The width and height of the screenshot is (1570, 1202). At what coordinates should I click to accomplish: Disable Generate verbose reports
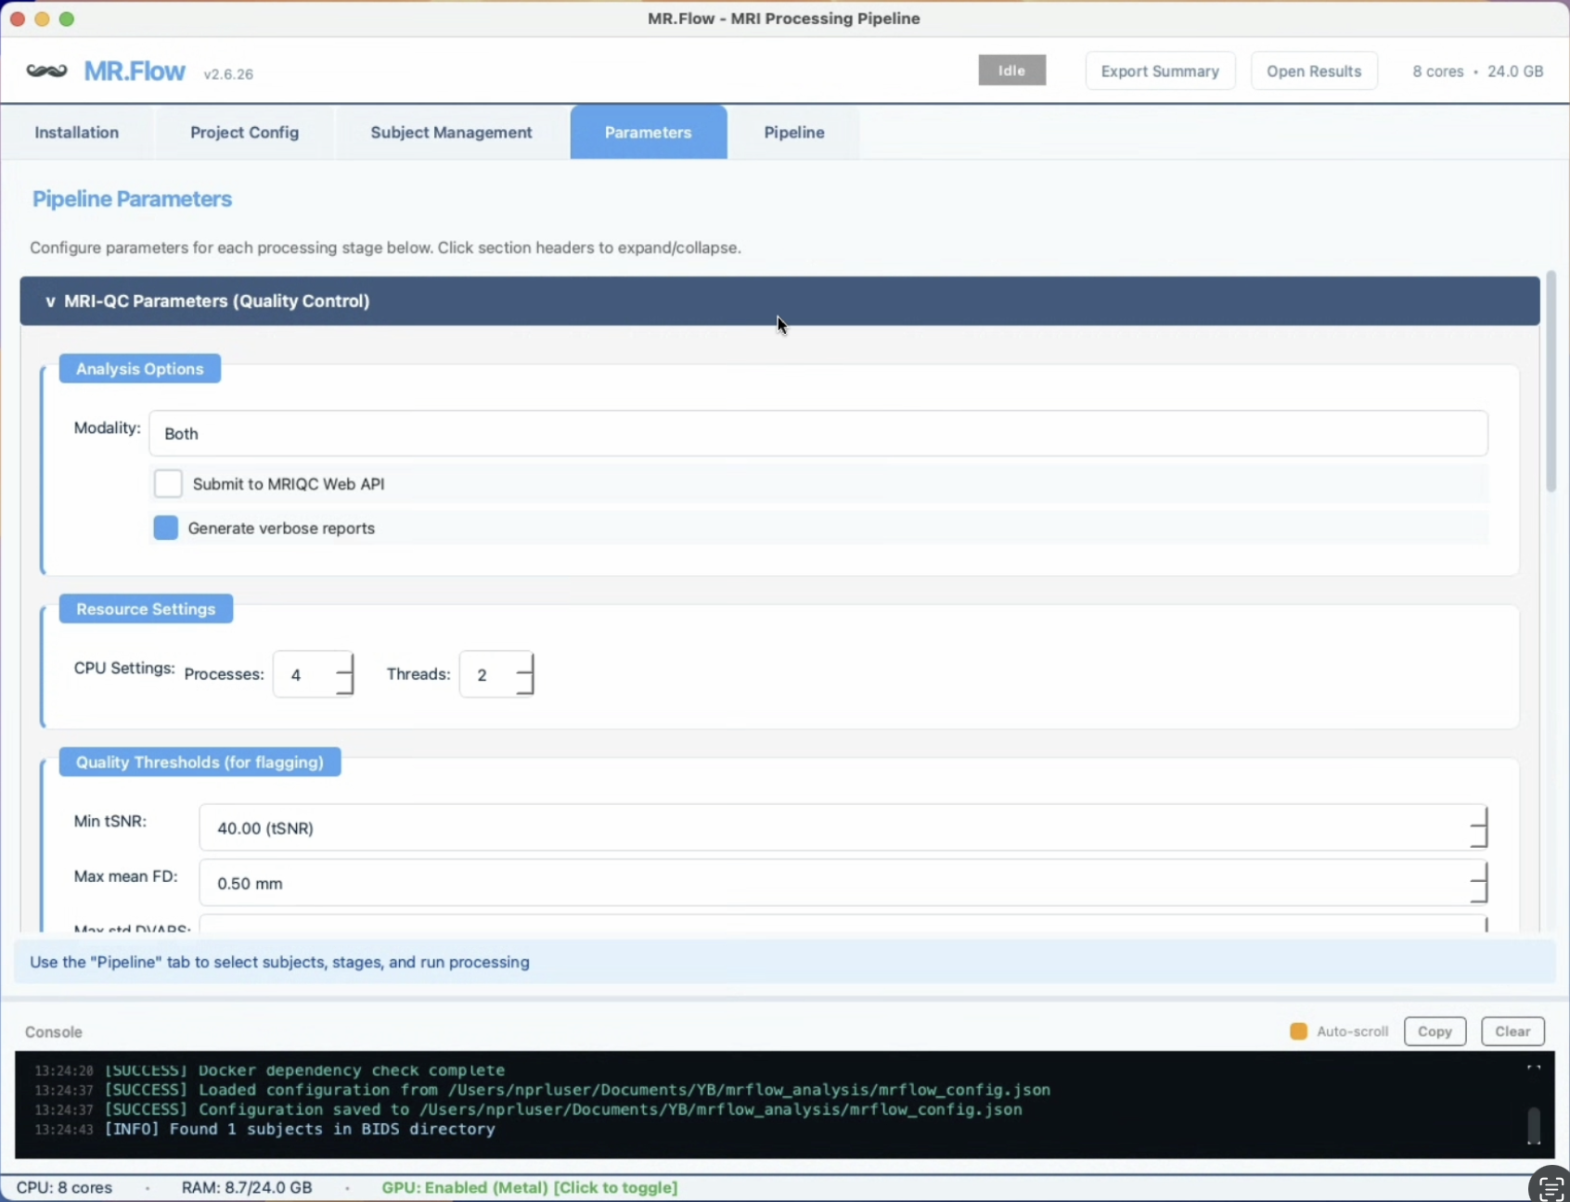(165, 528)
